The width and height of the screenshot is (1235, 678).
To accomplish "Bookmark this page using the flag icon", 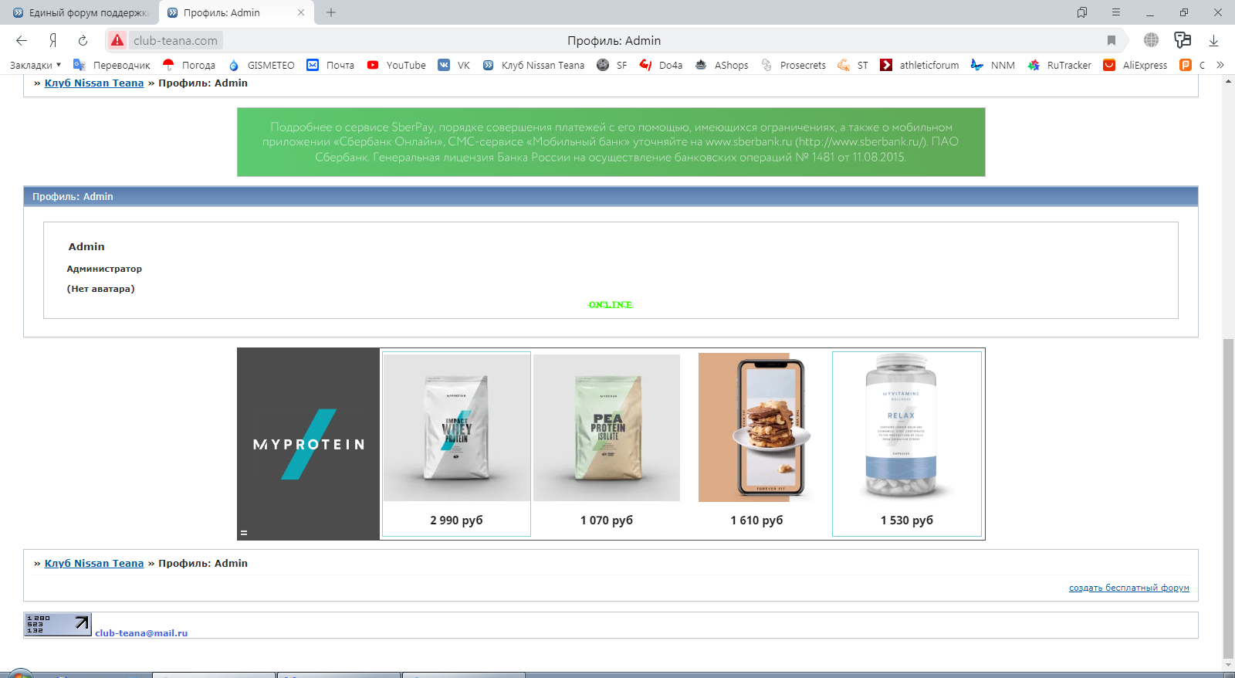I will click(1111, 40).
